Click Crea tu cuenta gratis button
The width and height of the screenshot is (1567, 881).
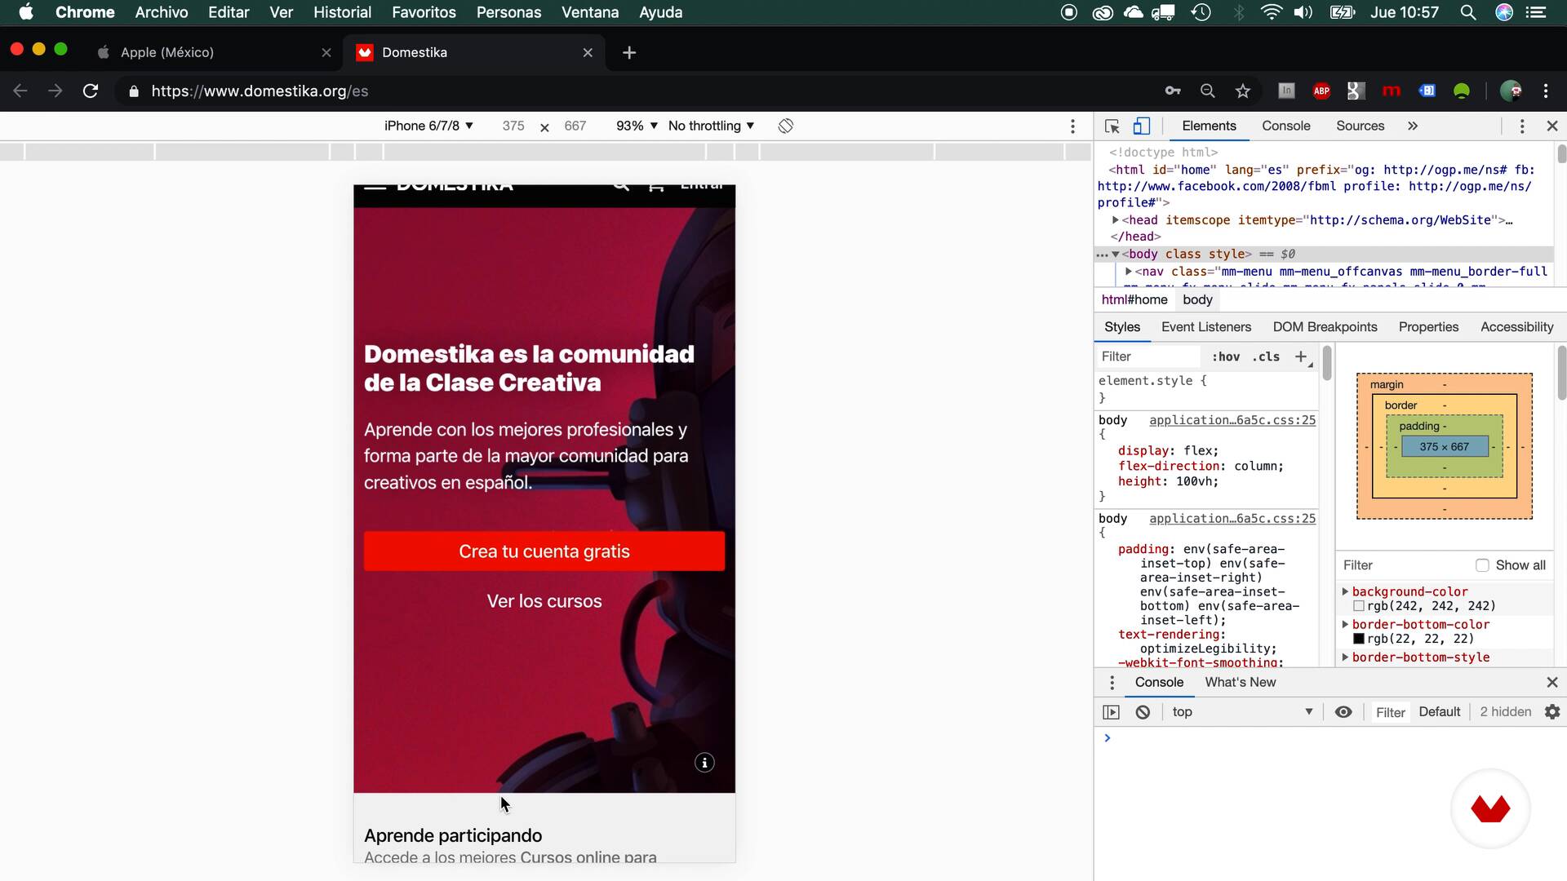[544, 551]
